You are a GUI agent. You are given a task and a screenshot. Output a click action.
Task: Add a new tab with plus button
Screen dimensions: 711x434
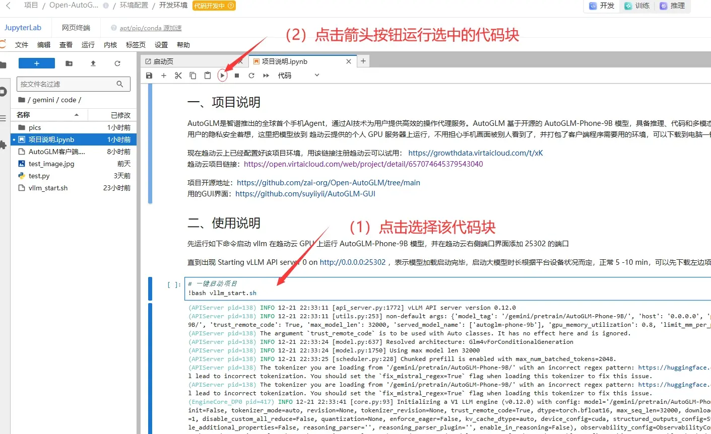point(363,61)
